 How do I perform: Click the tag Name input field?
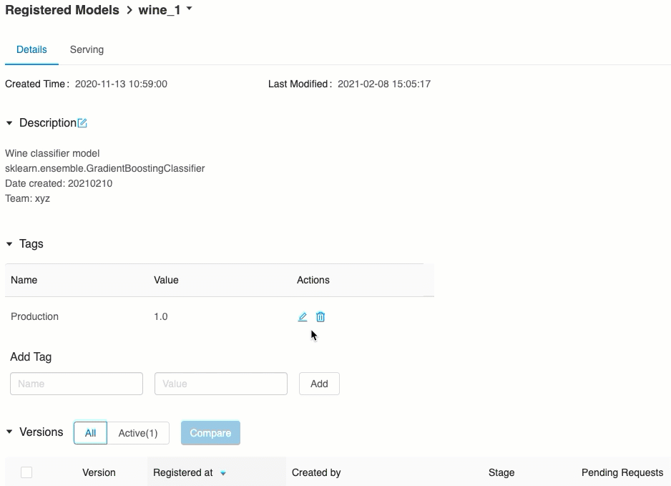[x=77, y=383]
